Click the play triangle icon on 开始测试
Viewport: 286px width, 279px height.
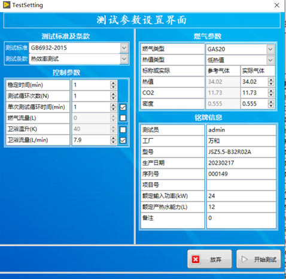click(x=244, y=259)
